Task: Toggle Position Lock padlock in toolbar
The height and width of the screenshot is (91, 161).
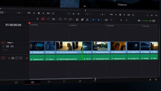Action: [87, 20]
